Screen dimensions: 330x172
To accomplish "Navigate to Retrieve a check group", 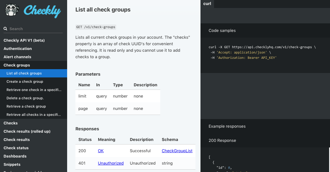I will pos(26,106).
